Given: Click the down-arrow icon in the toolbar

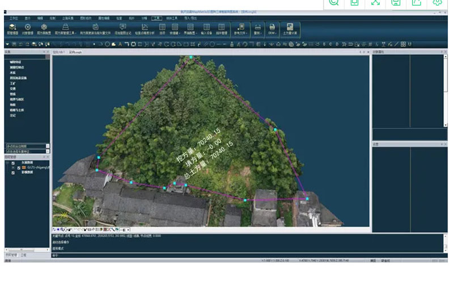Looking at the screenshot, I should [265, 44].
